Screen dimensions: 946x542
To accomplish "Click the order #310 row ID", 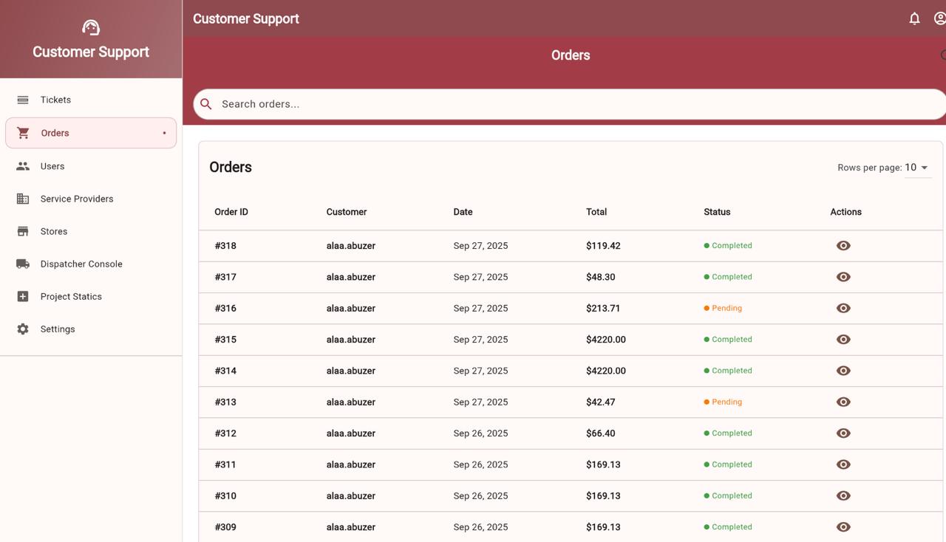I will (x=225, y=496).
